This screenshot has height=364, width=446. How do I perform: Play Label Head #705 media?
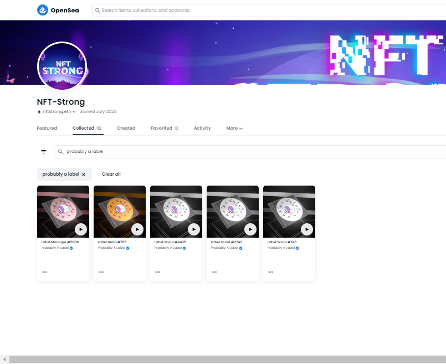(137, 229)
